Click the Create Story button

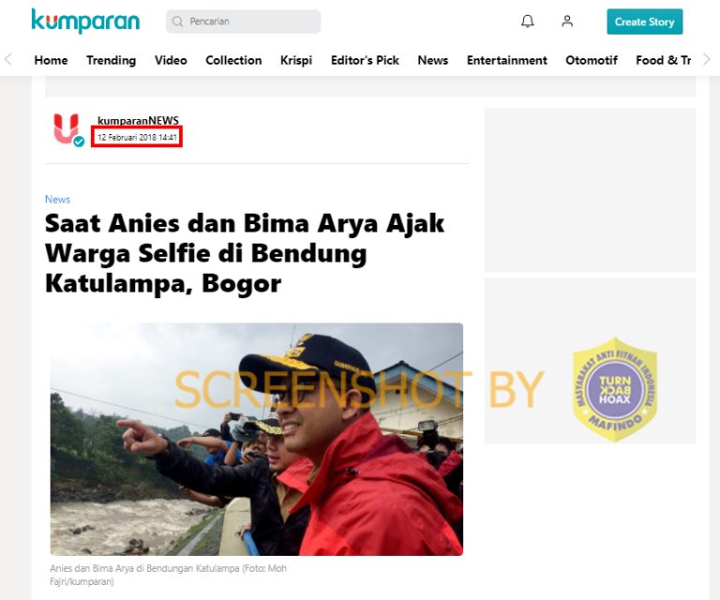click(645, 22)
